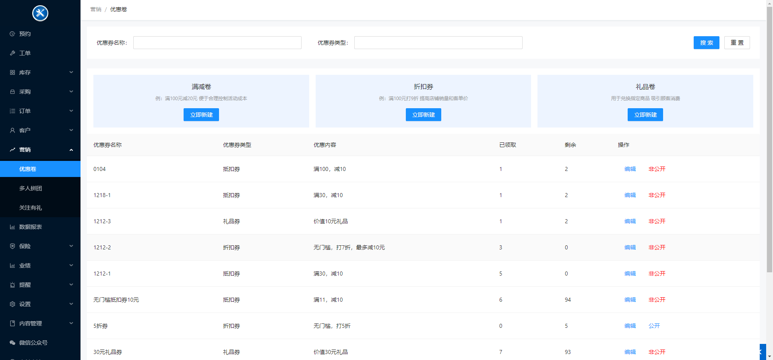Click 编辑 for coupon 1218-1

click(630, 195)
